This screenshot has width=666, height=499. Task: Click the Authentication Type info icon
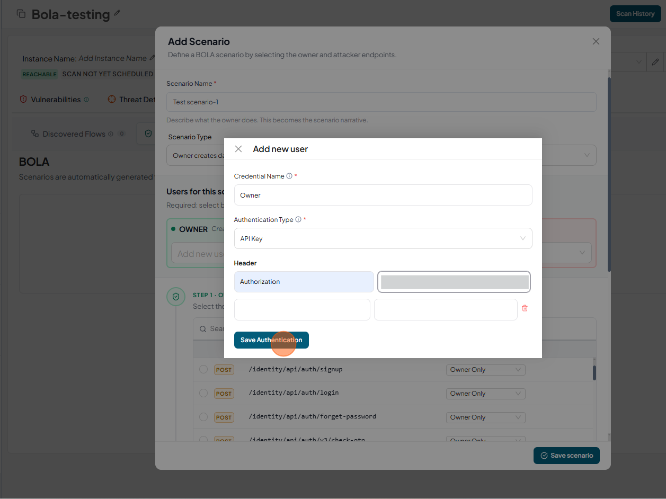298,220
